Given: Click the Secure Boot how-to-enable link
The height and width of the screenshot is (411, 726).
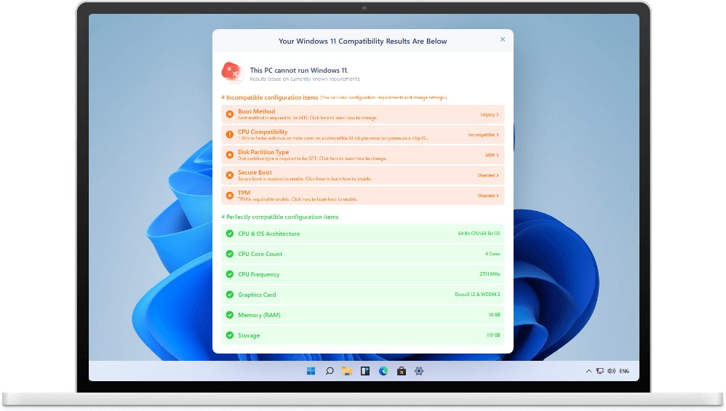Looking at the screenshot, I should pyautogui.click(x=338, y=179).
